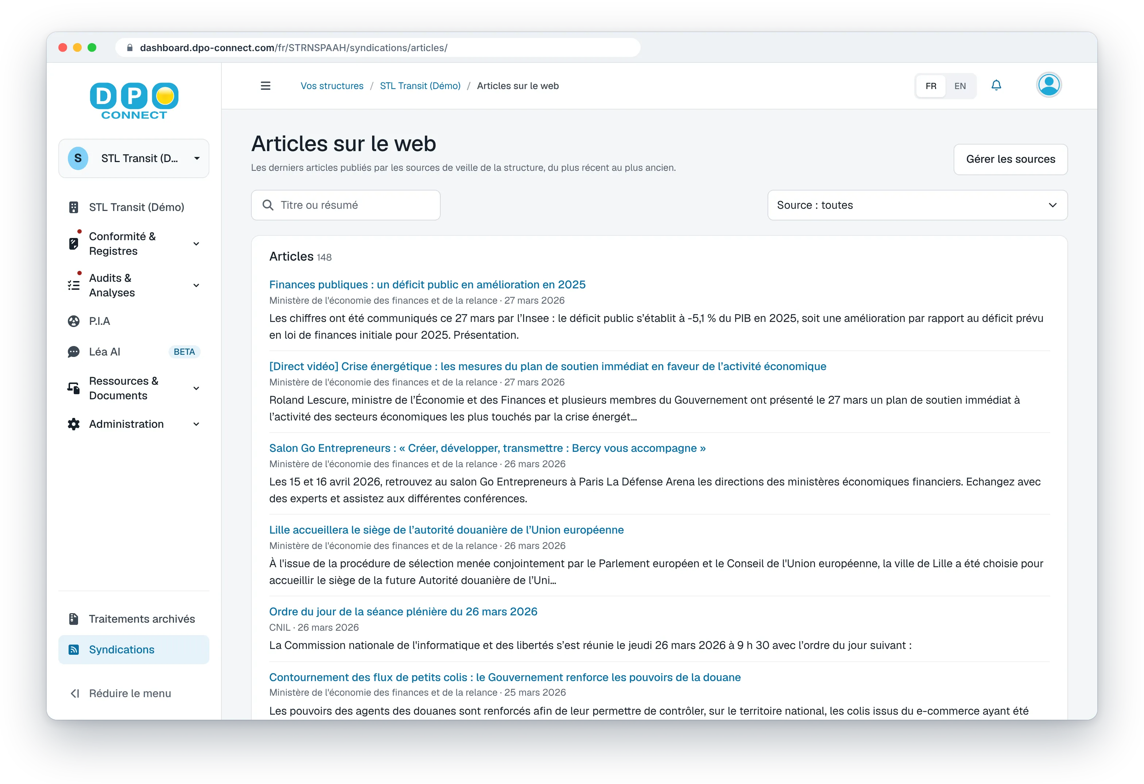The image size is (1144, 784).
Task: Click the hamburger menu icon
Action: tap(265, 86)
